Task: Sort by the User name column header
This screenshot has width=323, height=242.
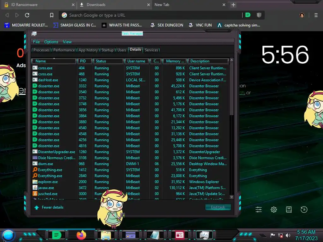Action: 136,61
